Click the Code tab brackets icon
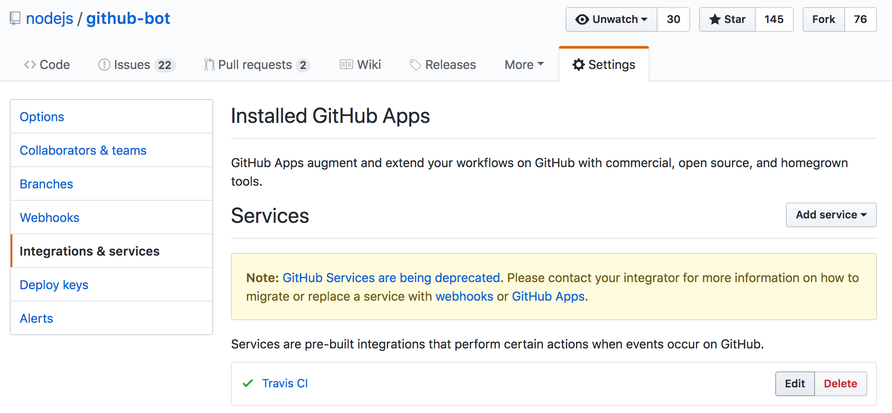Viewport: 892px width, 413px height. pos(30,65)
